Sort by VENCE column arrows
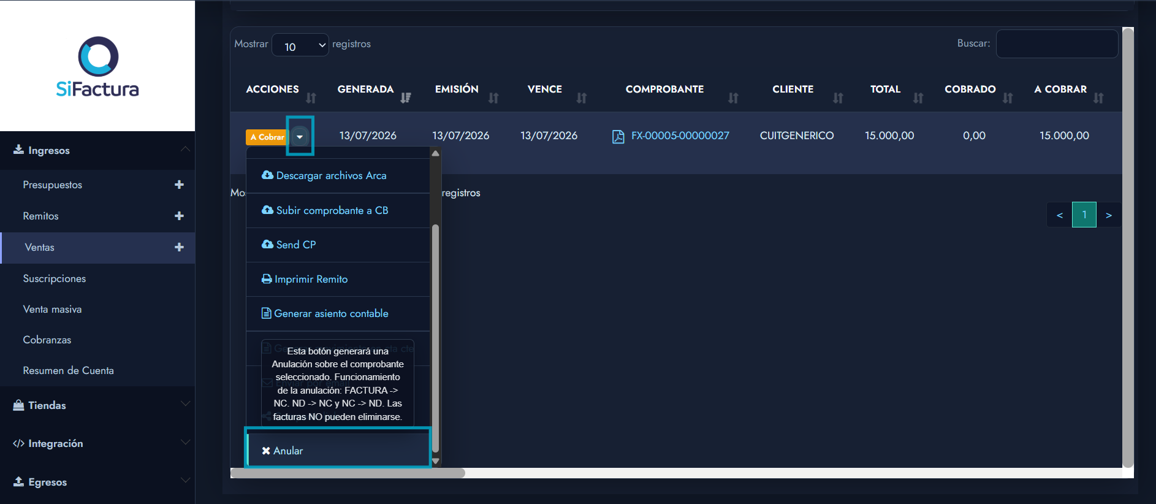 click(x=582, y=98)
